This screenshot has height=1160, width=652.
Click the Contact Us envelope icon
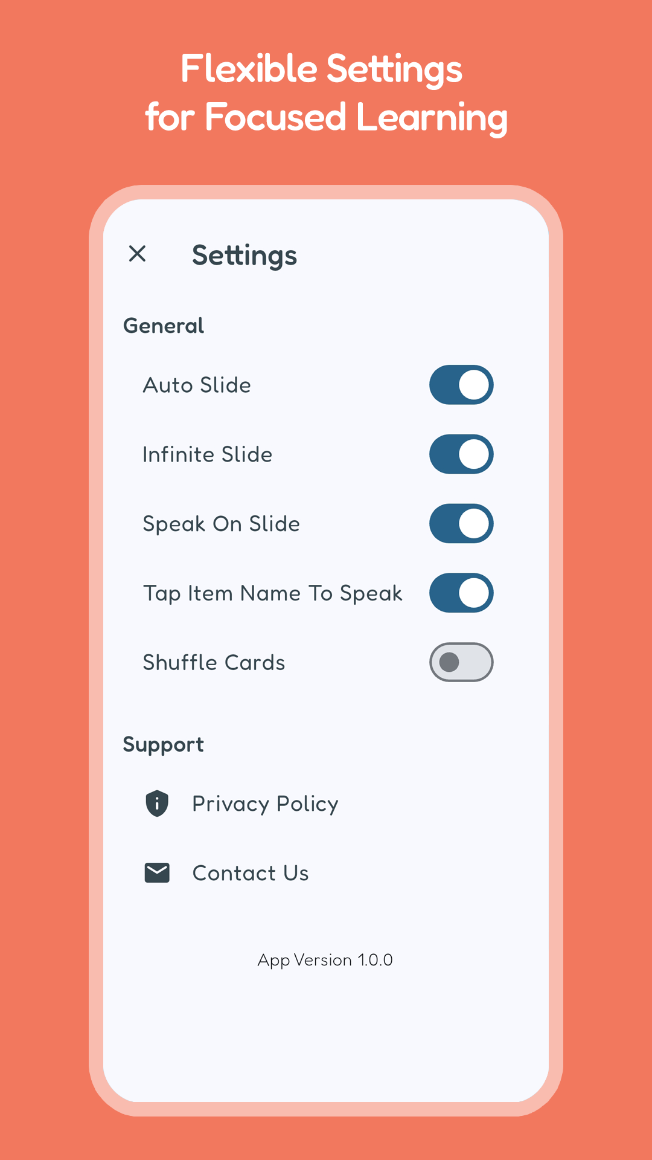[x=157, y=873]
